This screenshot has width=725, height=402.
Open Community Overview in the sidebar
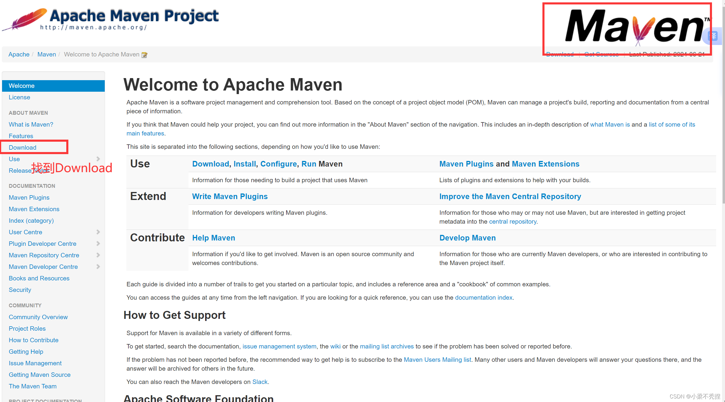38,317
